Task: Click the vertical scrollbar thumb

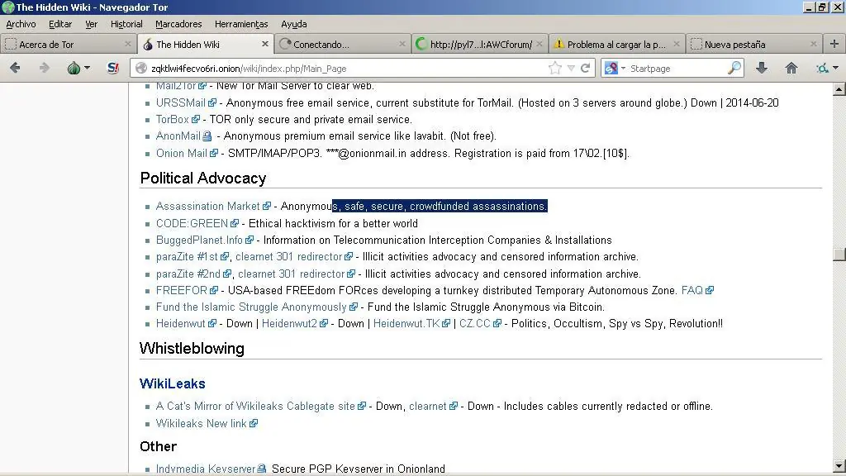Action: (839, 255)
